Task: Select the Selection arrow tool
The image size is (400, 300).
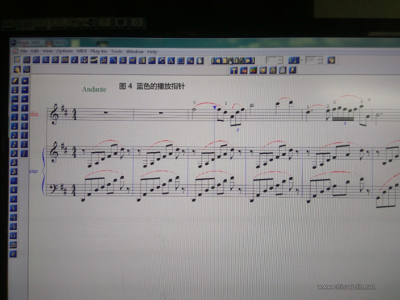Action: [17, 60]
